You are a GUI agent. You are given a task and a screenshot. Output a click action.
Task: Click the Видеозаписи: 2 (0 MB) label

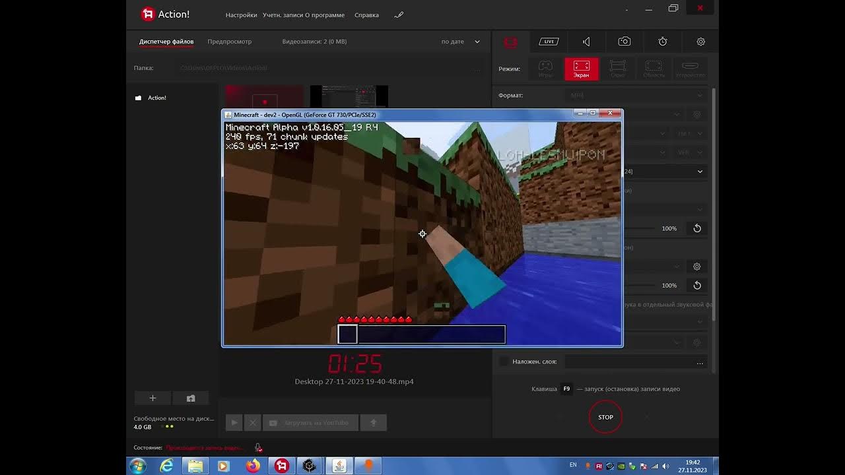pyautogui.click(x=314, y=42)
